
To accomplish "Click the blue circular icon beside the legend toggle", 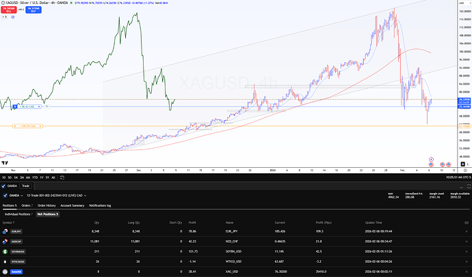I will point(12,17).
